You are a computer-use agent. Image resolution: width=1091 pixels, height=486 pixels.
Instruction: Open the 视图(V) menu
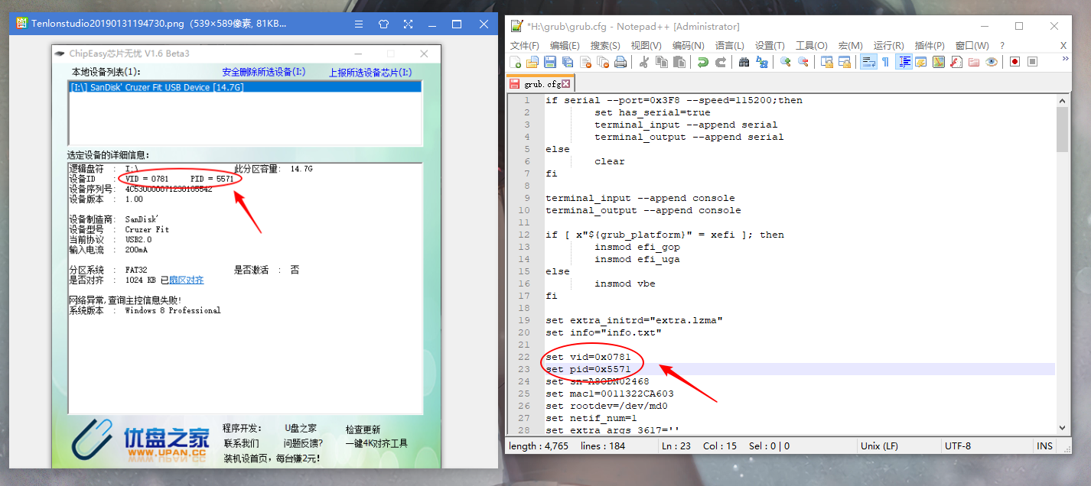click(x=646, y=46)
